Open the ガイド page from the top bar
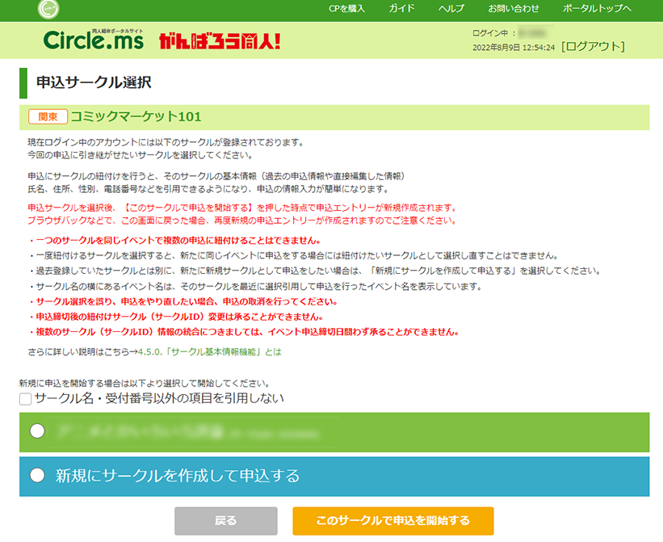The image size is (663, 542). pyautogui.click(x=401, y=9)
